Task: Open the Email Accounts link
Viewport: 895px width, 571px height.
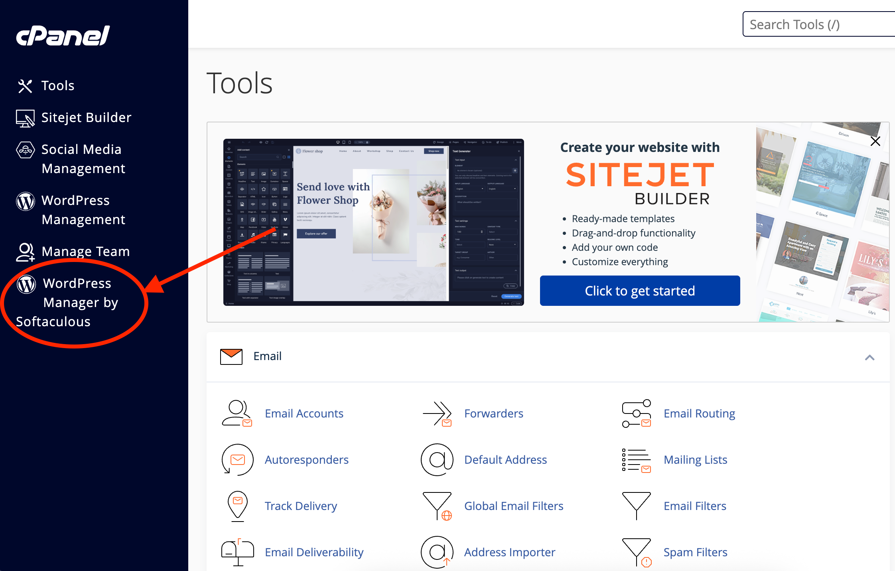Action: coord(304,413)
